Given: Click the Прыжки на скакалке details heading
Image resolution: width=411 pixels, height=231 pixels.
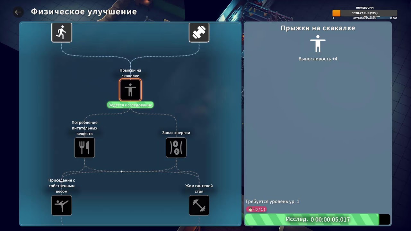Looking at the screenshot, I should [x=318, y=28].
